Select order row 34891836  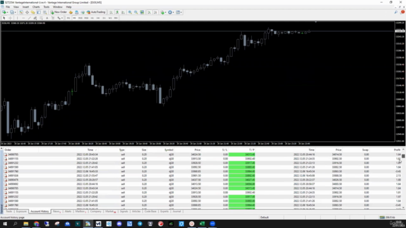[202, 175]
